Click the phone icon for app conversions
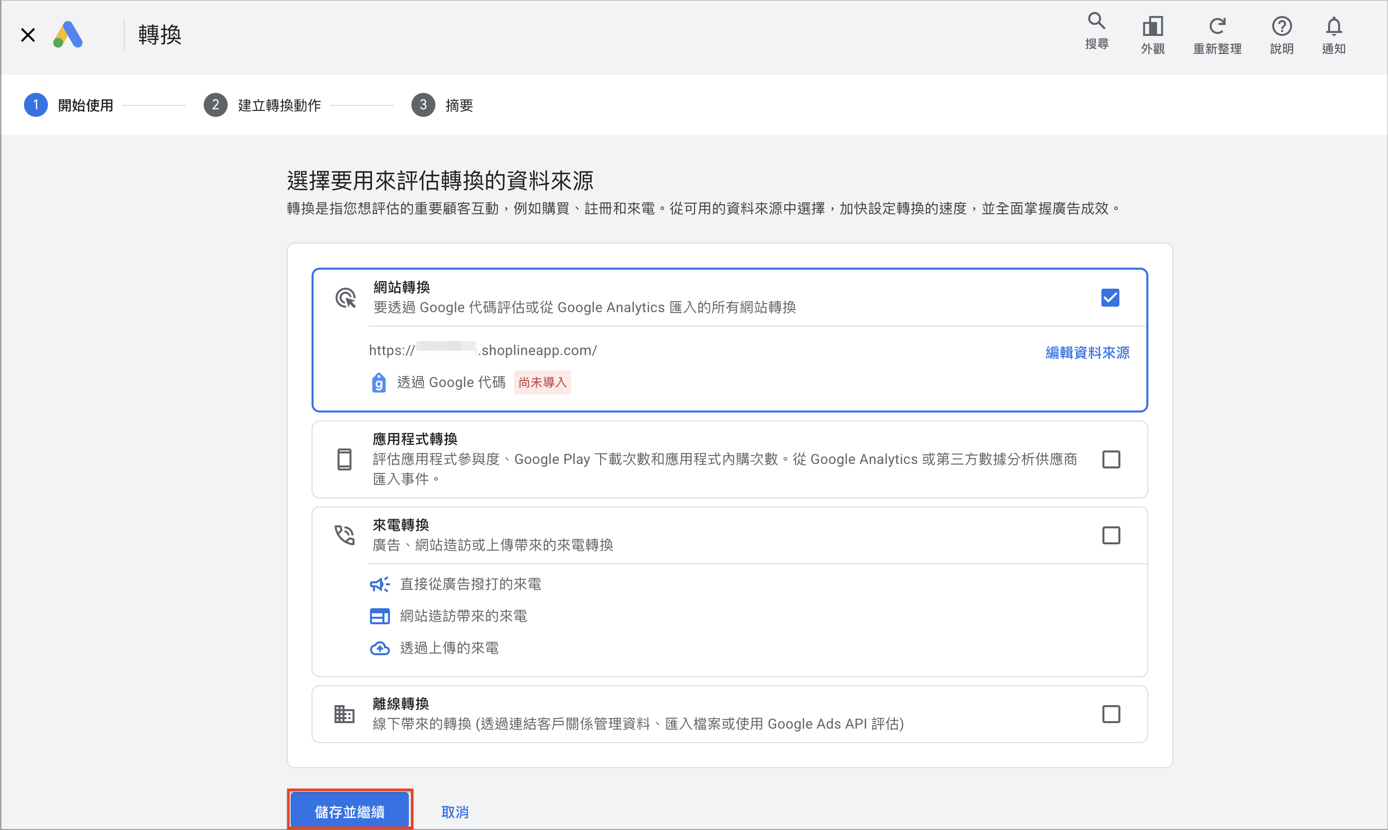Viewport: 1388px width, 830px height. 345,459
